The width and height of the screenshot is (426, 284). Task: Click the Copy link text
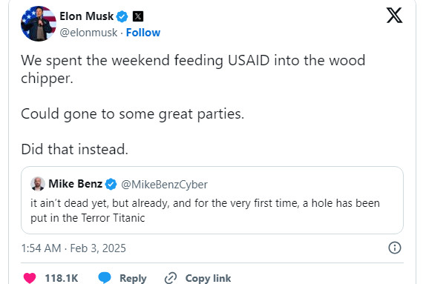point(208,278)
